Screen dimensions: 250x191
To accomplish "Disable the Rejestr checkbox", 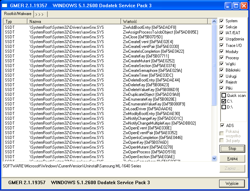I will coord(222,82).
